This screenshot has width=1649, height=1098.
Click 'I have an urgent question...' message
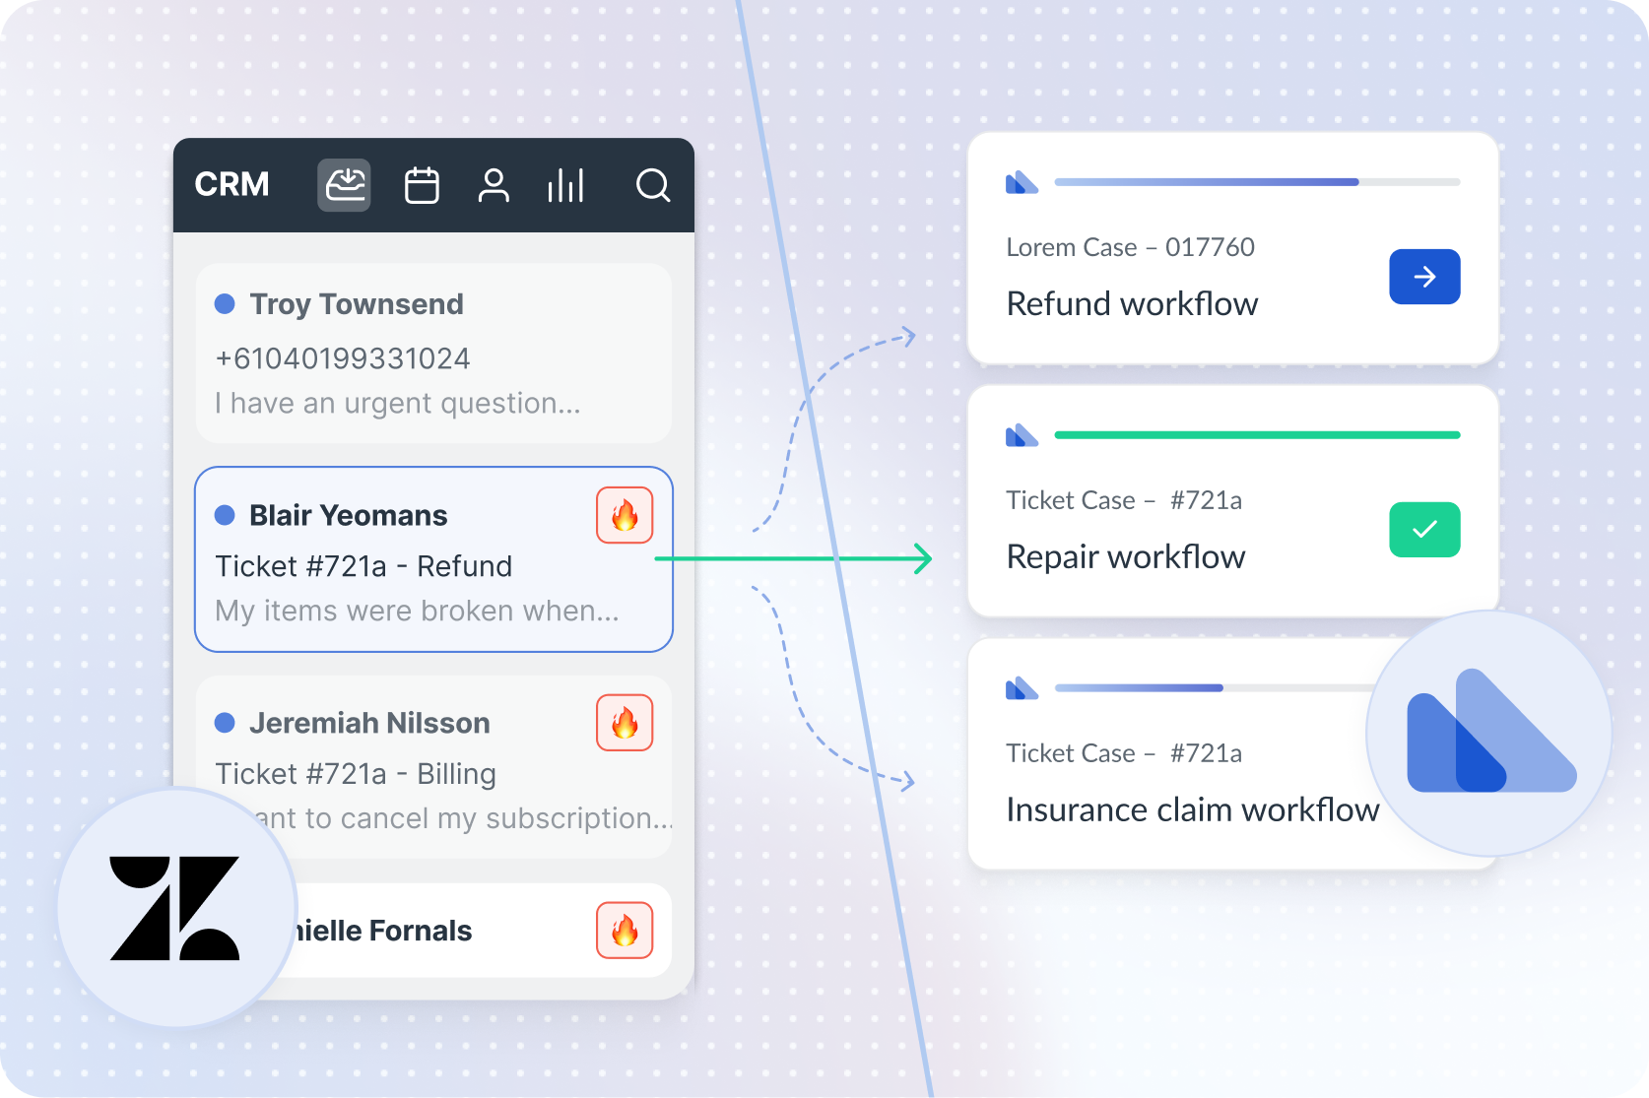[x=398, y=404]
